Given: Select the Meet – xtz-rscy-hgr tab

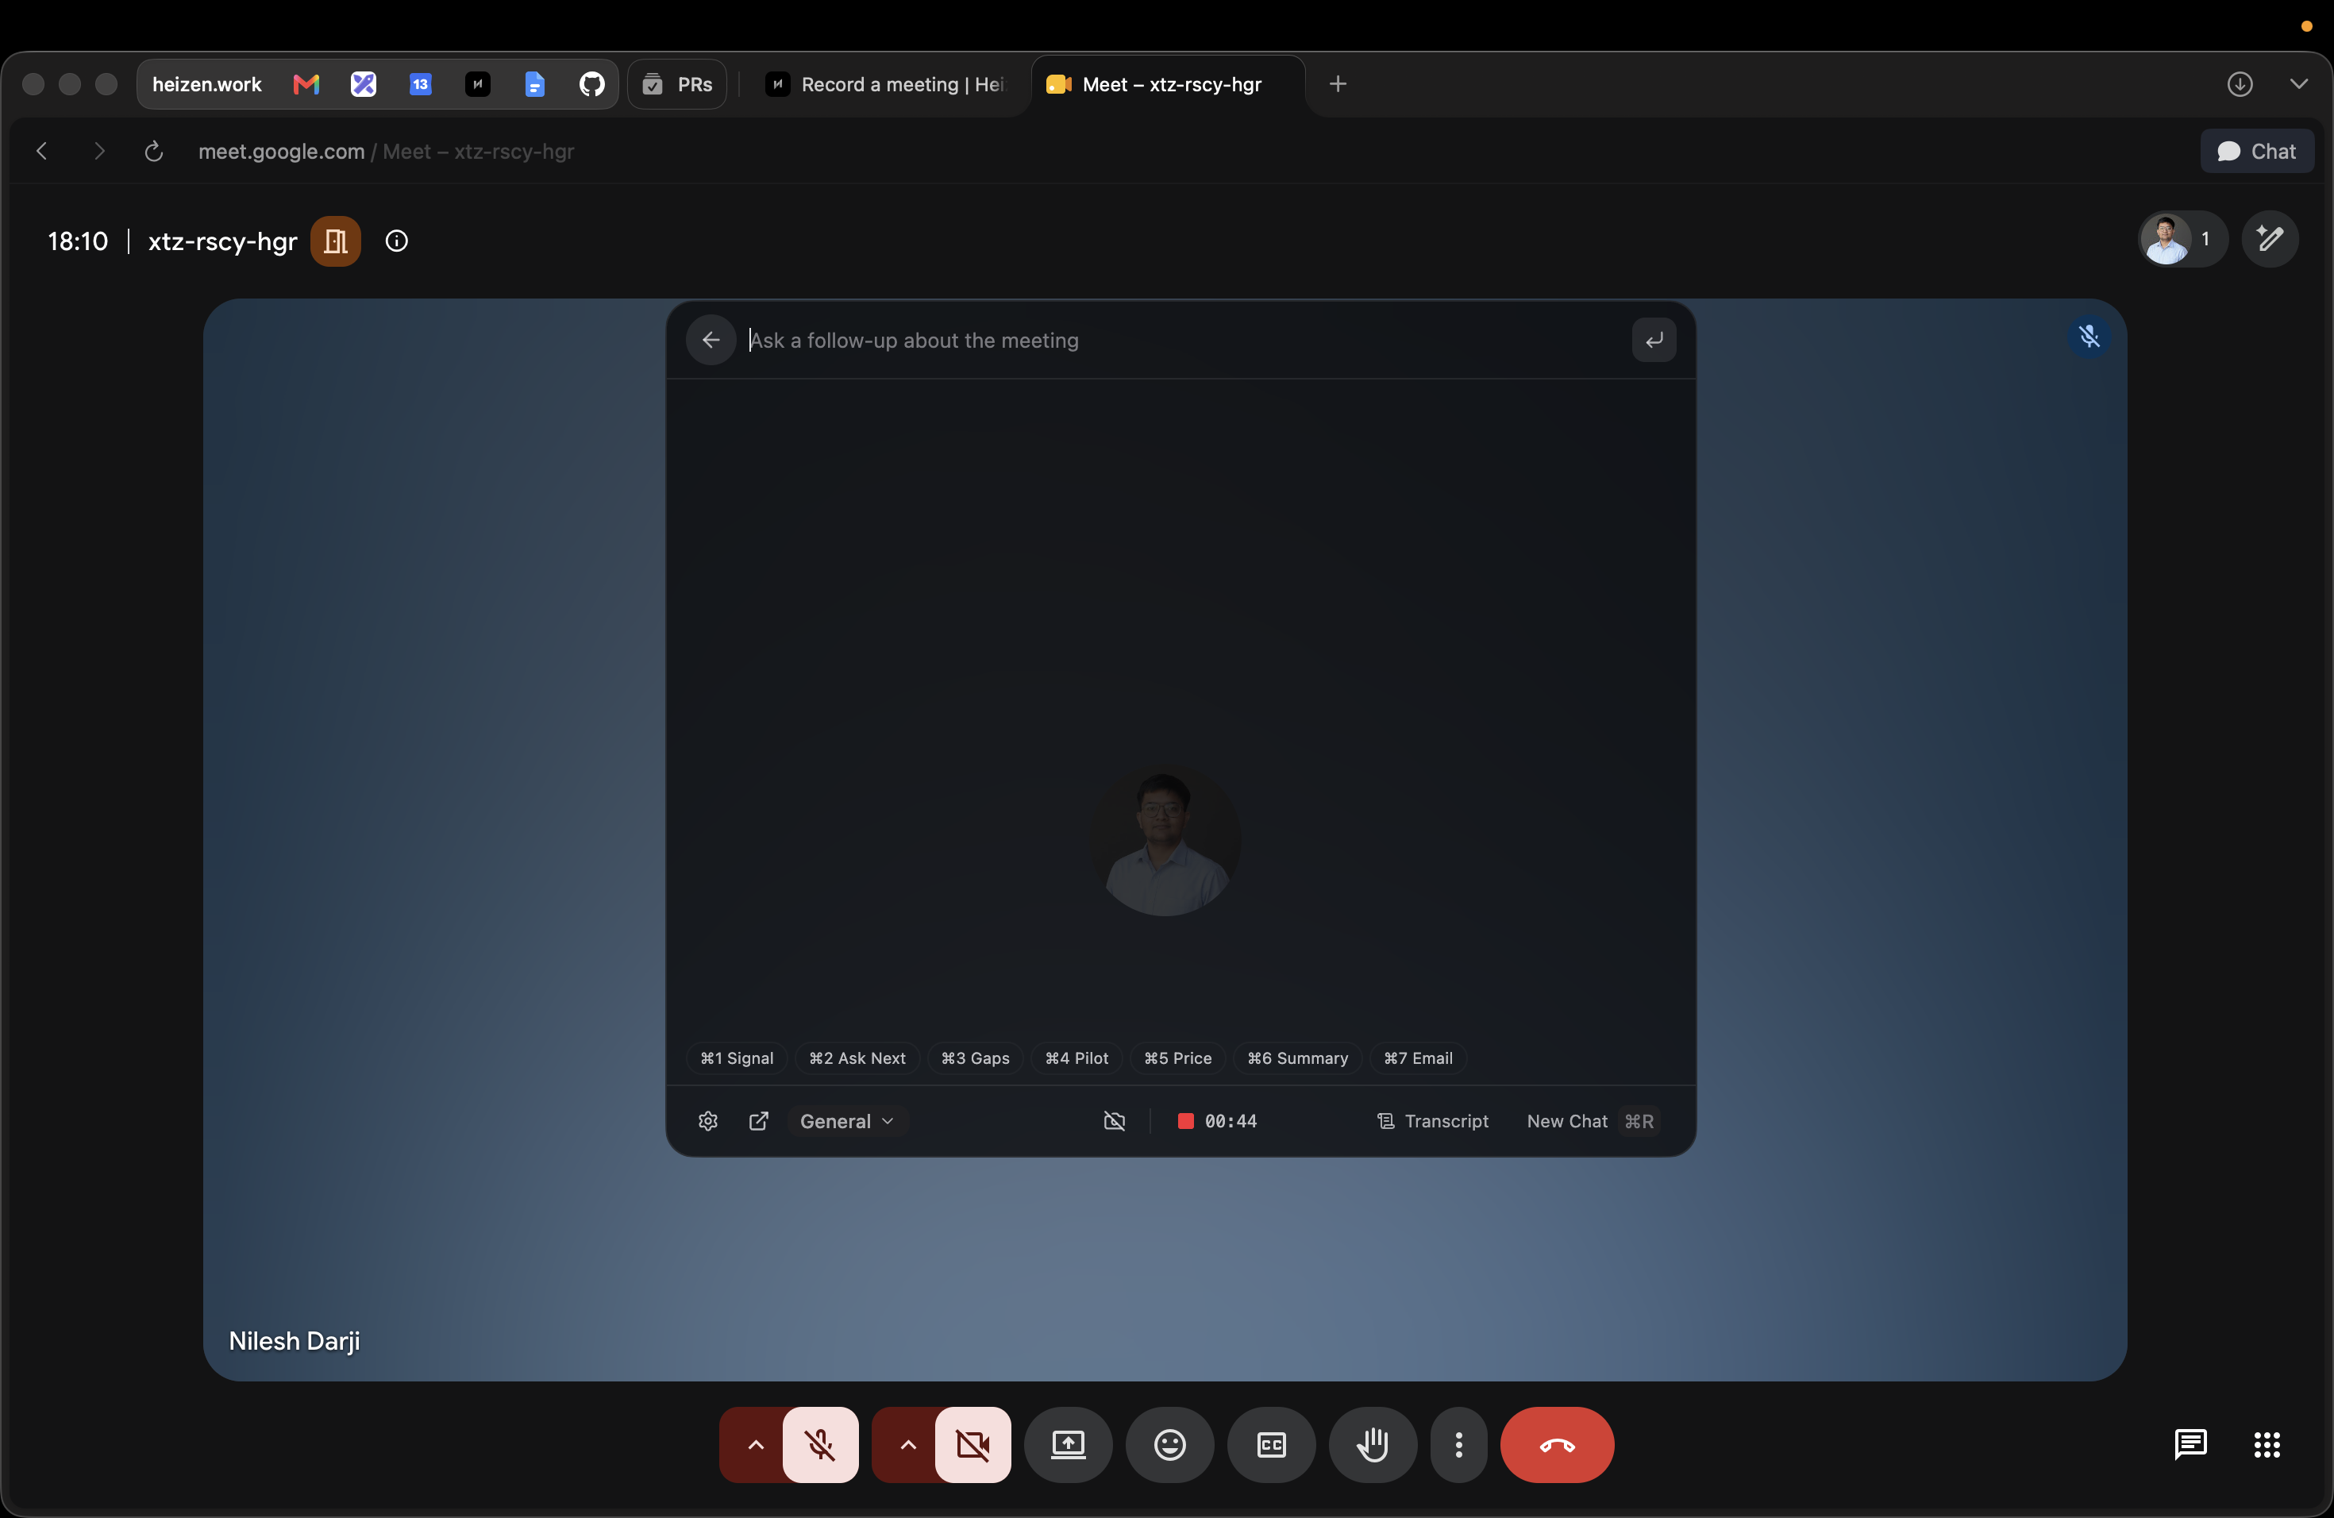Looking at the screenshot, I should (1167, 84).
